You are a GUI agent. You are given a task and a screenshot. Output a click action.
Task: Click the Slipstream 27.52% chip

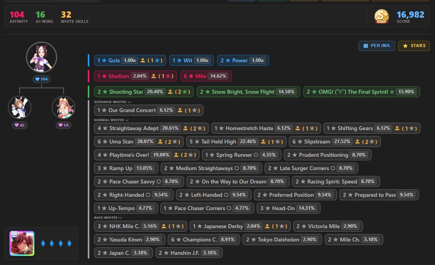(335, 142)
